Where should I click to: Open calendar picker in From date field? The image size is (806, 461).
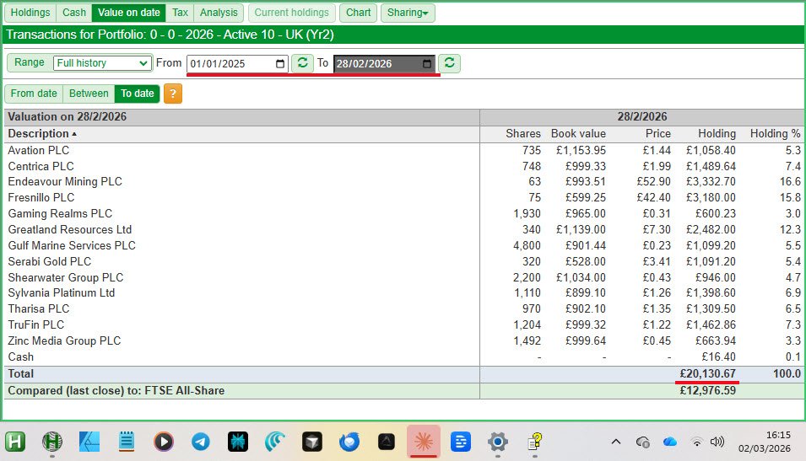pos(280,64)
